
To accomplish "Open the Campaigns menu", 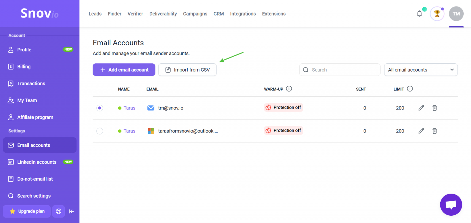I will (195, 14).
